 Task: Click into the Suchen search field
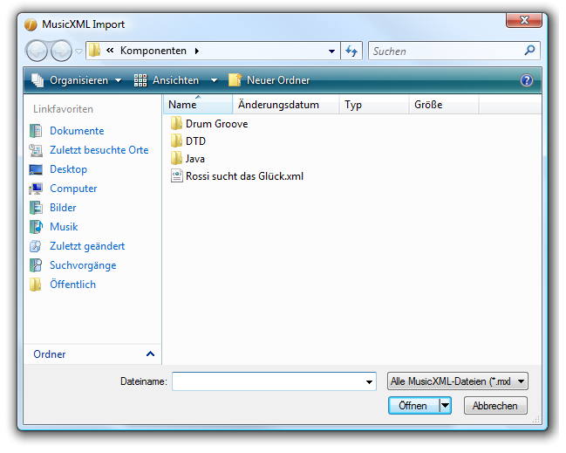coord(445,51)
